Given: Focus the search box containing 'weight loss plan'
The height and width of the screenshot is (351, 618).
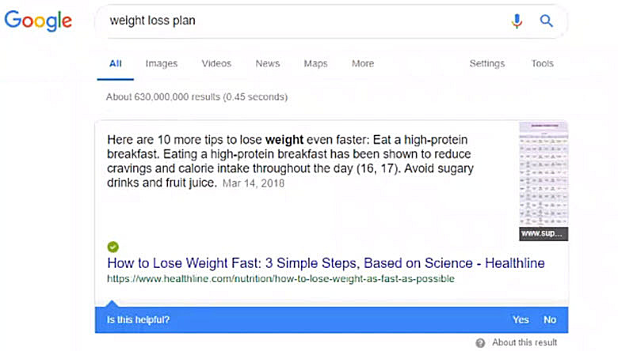Looking at the screenshot, I should [301, 21].
